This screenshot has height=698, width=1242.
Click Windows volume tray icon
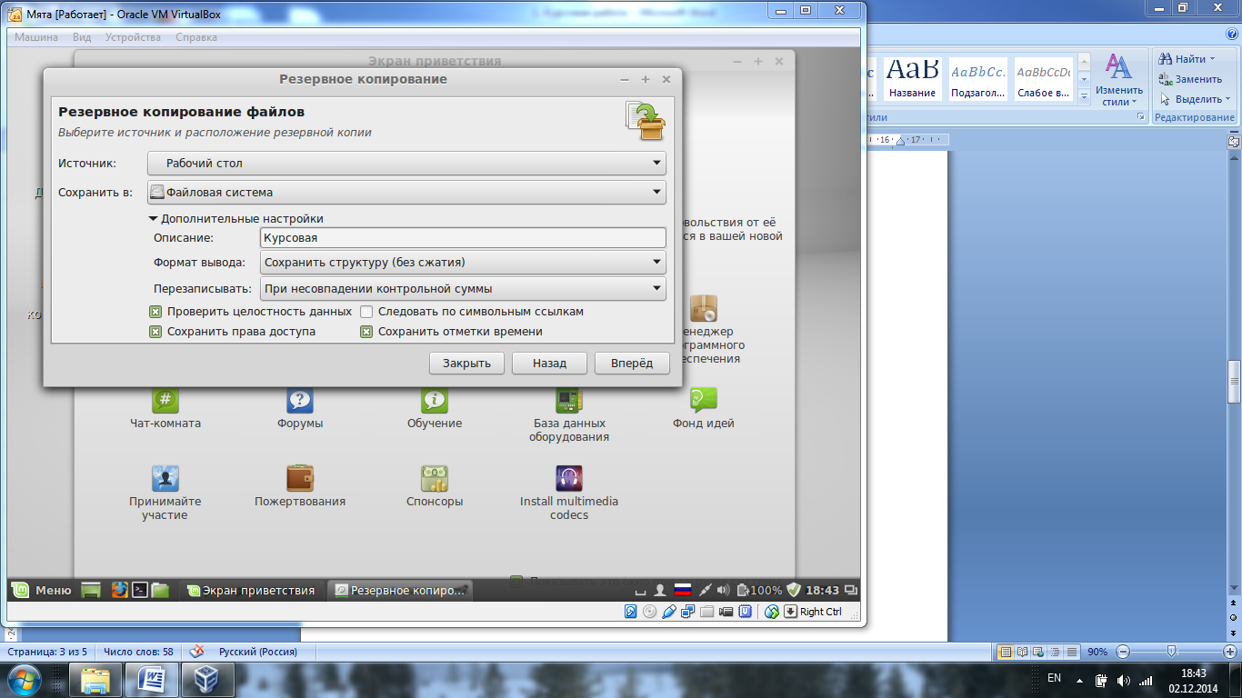point(1123,680)
